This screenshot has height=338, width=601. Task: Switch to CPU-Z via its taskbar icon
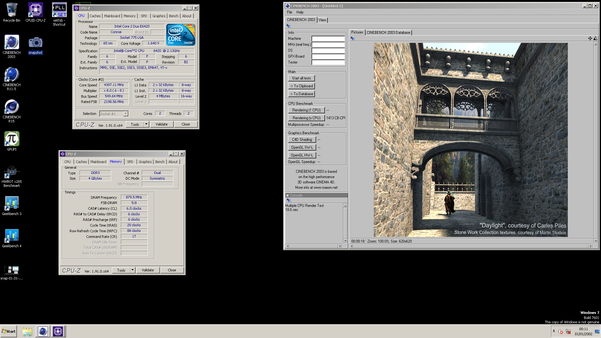58,331
